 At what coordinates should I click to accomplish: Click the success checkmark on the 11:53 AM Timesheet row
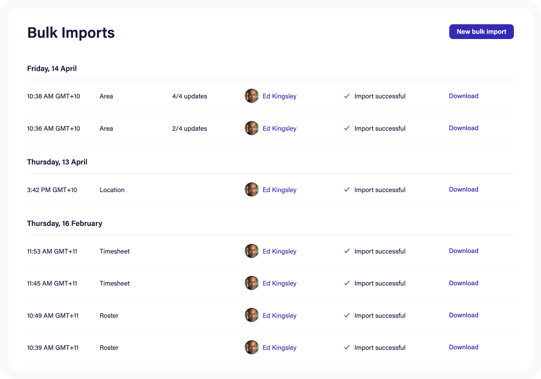(x=347, y=251)
